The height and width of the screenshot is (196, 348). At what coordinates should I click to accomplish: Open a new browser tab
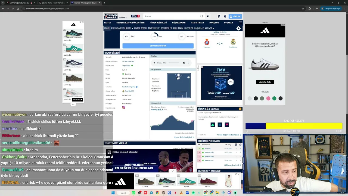(x=104, y=3)
